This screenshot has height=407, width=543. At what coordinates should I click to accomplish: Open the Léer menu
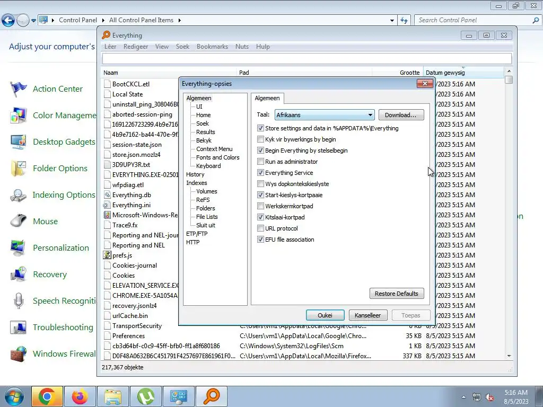click(x=110, y=47)
